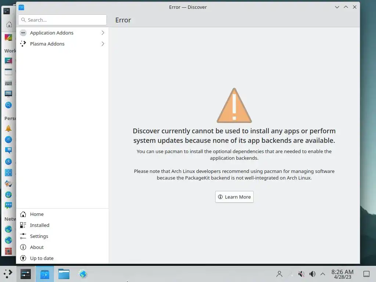Screen dimensions: 376x282
Task: Open the Home page in Discover
Action: pyautogui.click(x=62, y=214)
